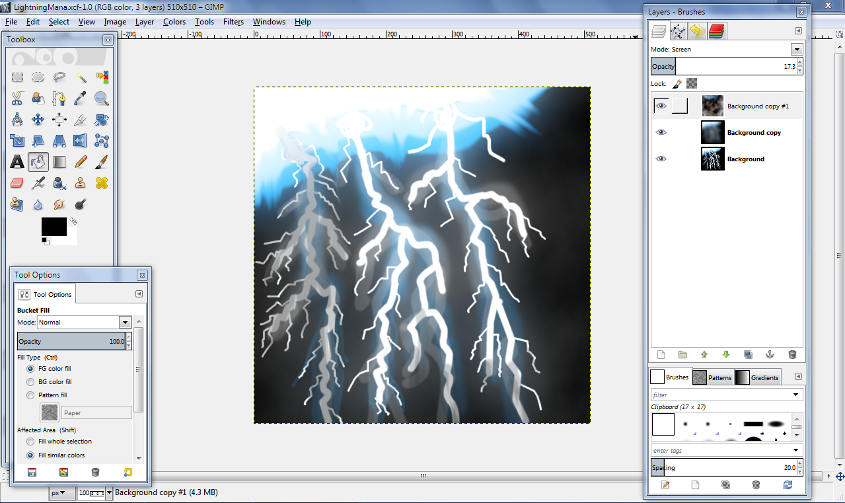This screenshot has height=503, width=845.
Task: Open the px unit dropdown in status bar
Action: tap(62, 492)
